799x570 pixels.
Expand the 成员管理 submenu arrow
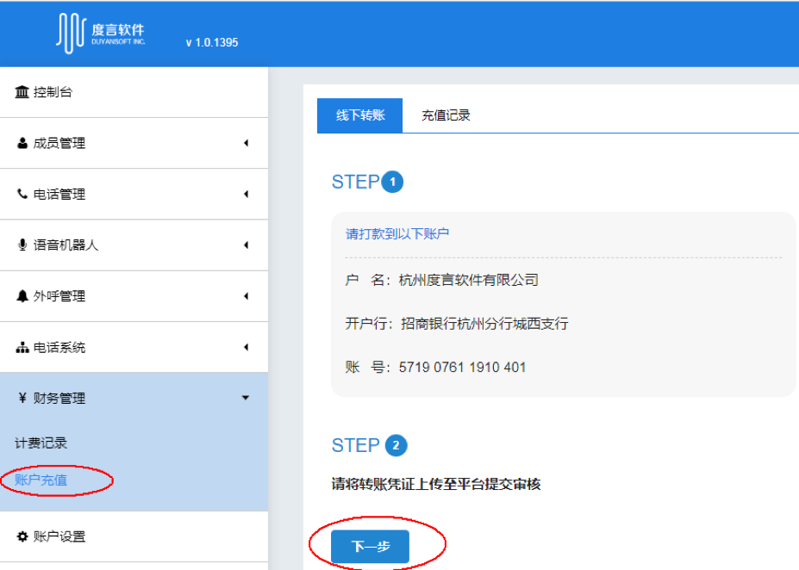(246, 143)
